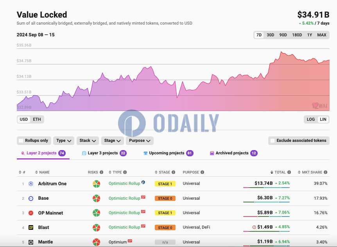Open the Mantle risk pie icon

click(96, 242)
